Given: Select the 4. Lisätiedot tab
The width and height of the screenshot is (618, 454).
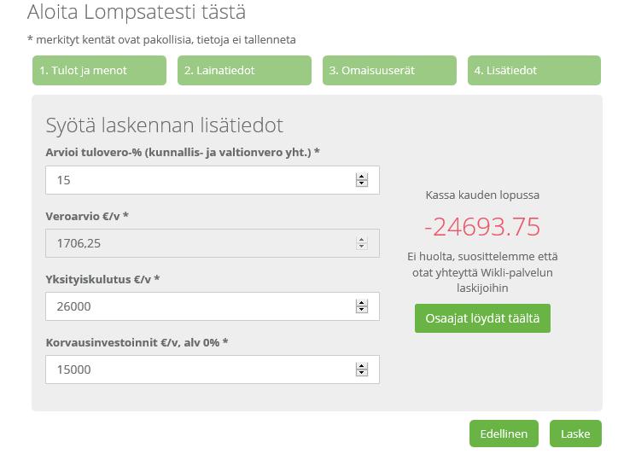Looking at the screenshot, I should click(x=534, y=70).
